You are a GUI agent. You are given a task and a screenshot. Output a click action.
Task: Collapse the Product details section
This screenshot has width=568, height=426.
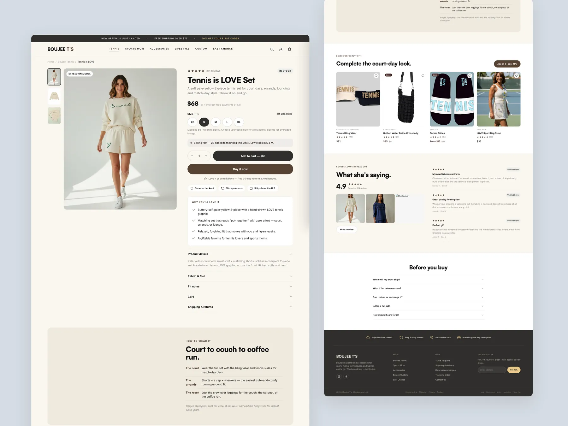(x=240, y=254)
